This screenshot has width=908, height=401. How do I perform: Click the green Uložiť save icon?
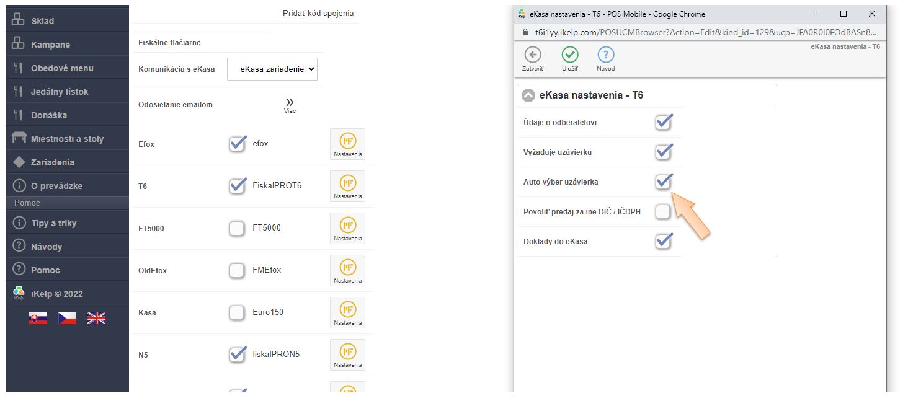point(569,55)
